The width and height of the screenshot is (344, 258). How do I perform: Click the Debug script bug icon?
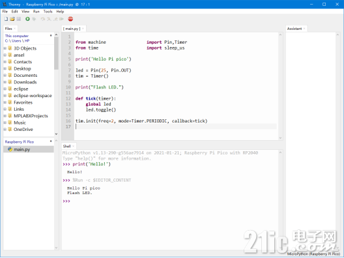pyautogui.click(x=34, y=19)
